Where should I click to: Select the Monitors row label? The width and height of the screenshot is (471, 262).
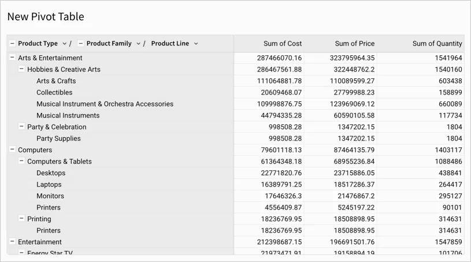coord(50,196)
